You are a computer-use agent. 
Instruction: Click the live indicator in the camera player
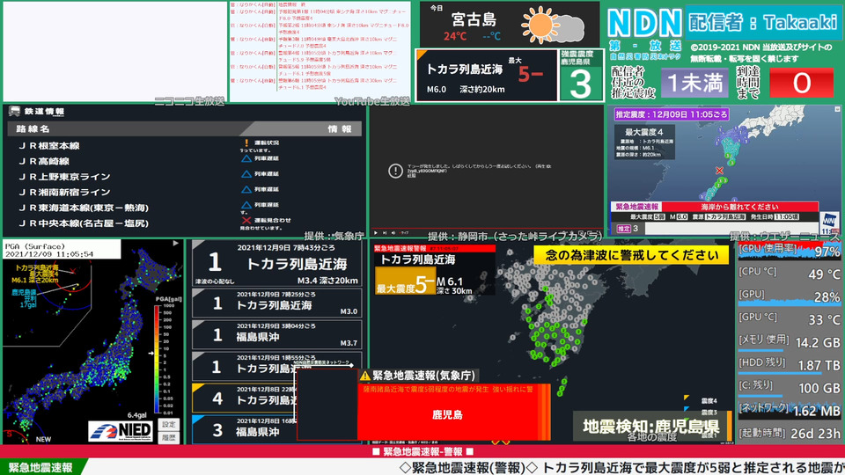(404, 232)
